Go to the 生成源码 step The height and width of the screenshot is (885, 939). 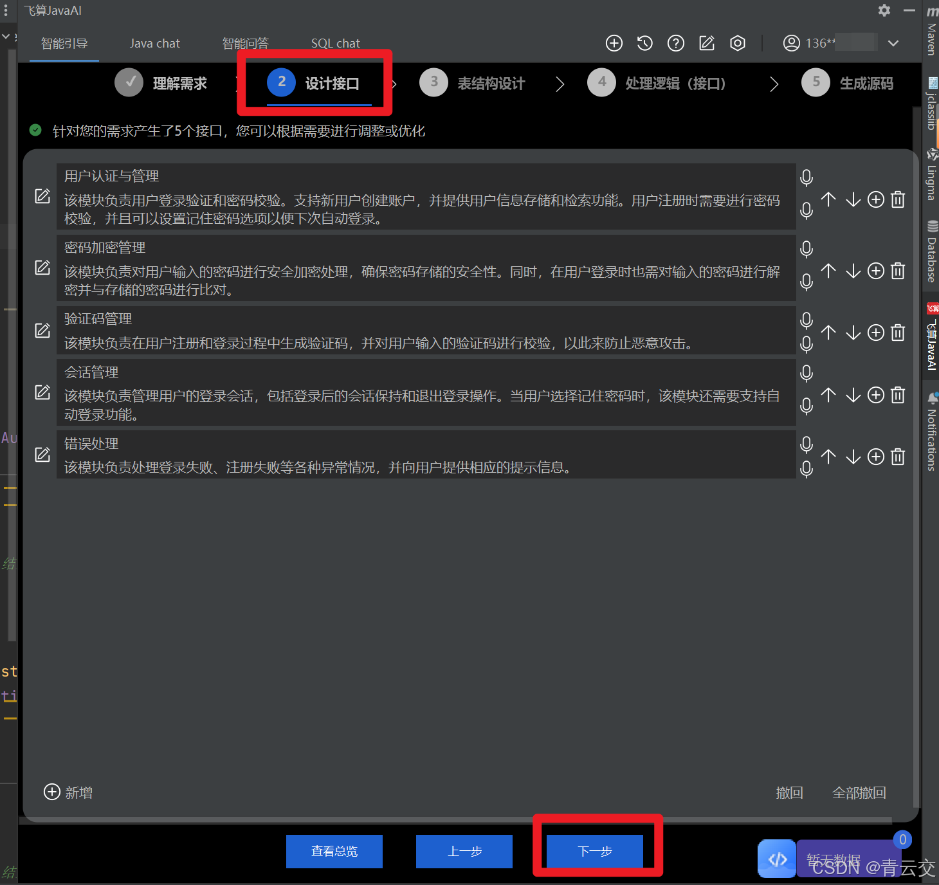click(848, 83)
